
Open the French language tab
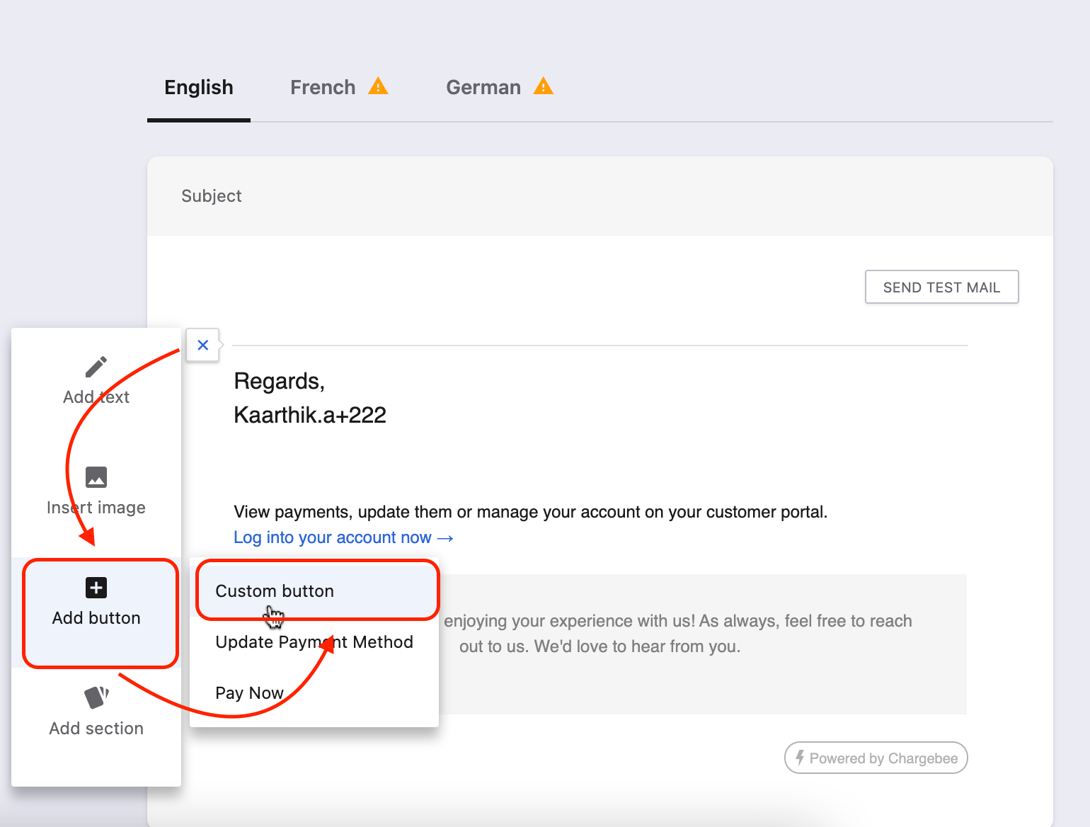pyautogui.click(x=323, y=88)
